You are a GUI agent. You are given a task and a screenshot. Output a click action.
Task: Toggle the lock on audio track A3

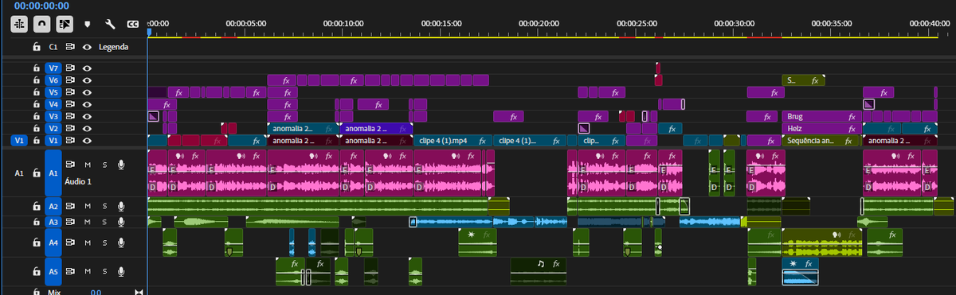[36, 222]
